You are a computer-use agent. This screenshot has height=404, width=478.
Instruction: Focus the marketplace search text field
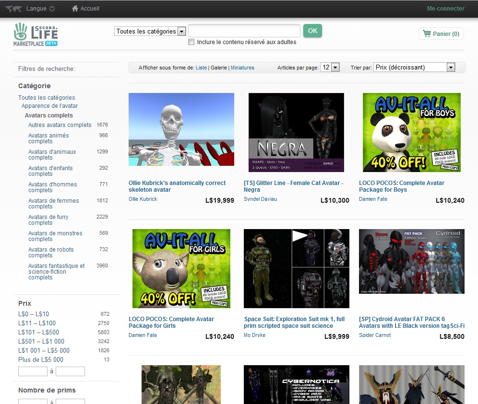click(244, 31)
